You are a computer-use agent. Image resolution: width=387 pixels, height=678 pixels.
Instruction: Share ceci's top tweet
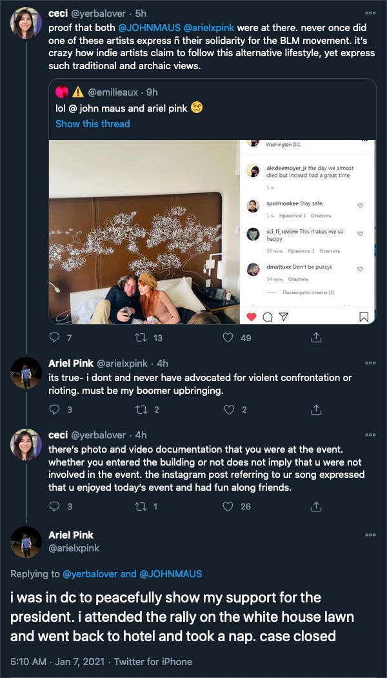(316, 337)
